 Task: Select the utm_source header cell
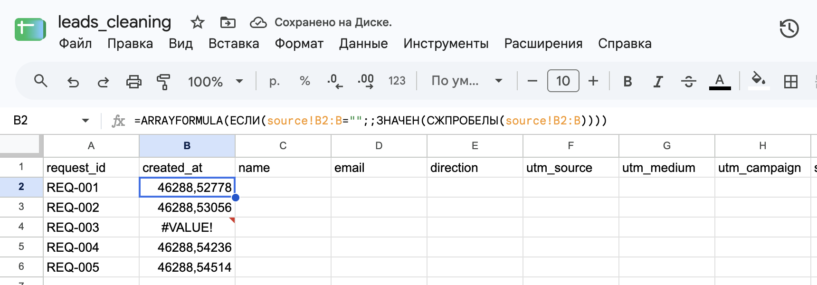coord(571,168)
